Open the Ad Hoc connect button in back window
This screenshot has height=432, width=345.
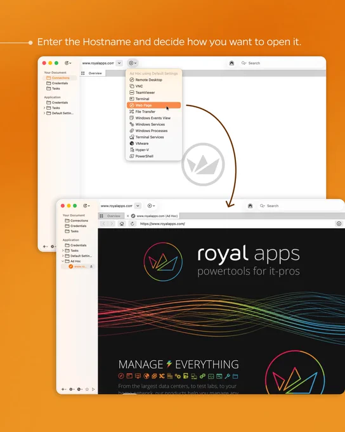point(133,63)
